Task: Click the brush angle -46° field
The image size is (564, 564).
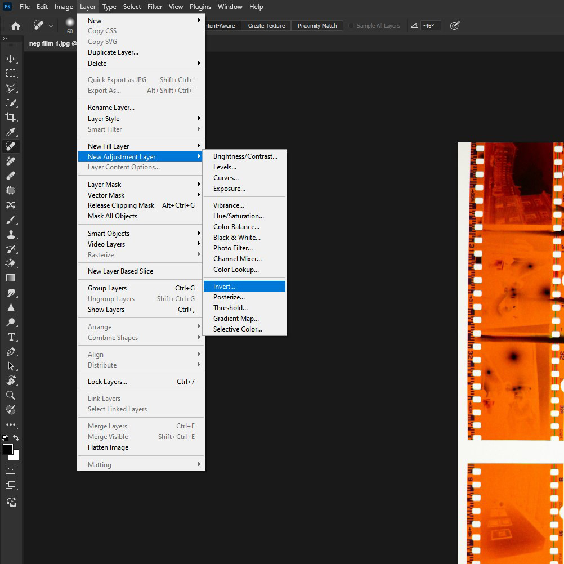Action: (x=431, y=25)
